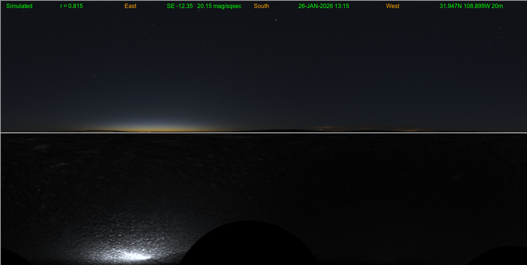The width and height of the screenshot is (527, 265).
Task: Select the "26-JAN-2026 13:15" date and time label
Action: 324,6
